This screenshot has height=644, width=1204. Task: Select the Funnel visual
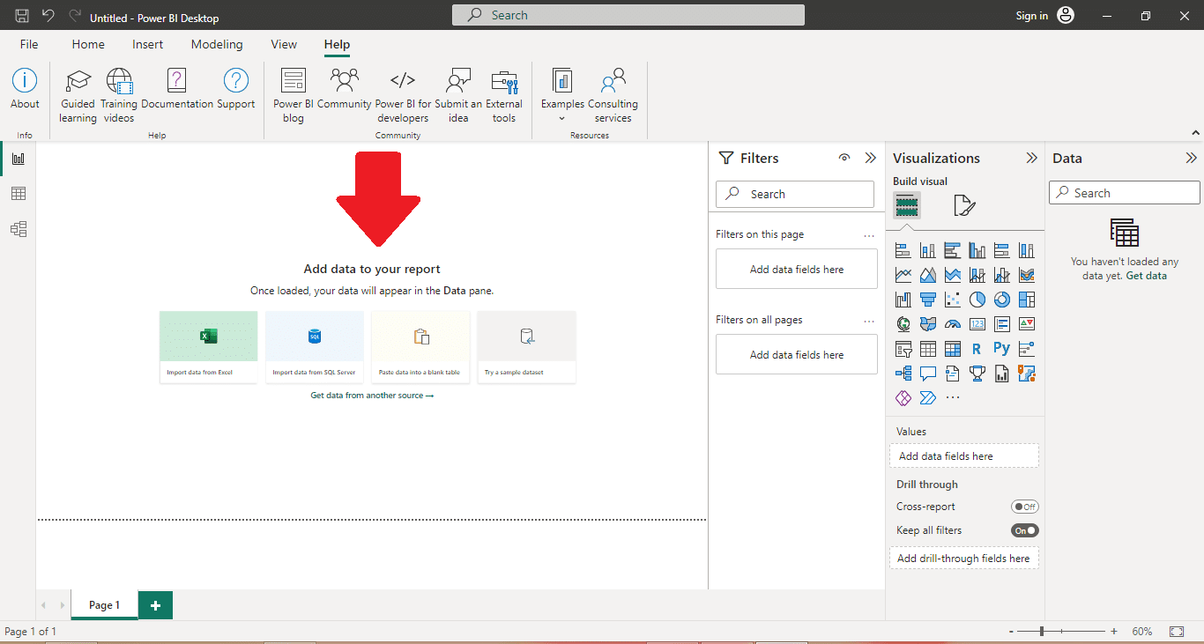point(927,300)
